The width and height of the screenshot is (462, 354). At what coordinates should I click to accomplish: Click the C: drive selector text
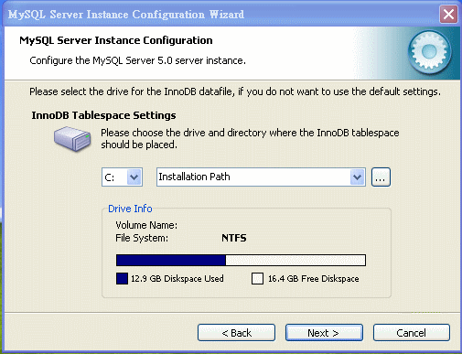110,177
